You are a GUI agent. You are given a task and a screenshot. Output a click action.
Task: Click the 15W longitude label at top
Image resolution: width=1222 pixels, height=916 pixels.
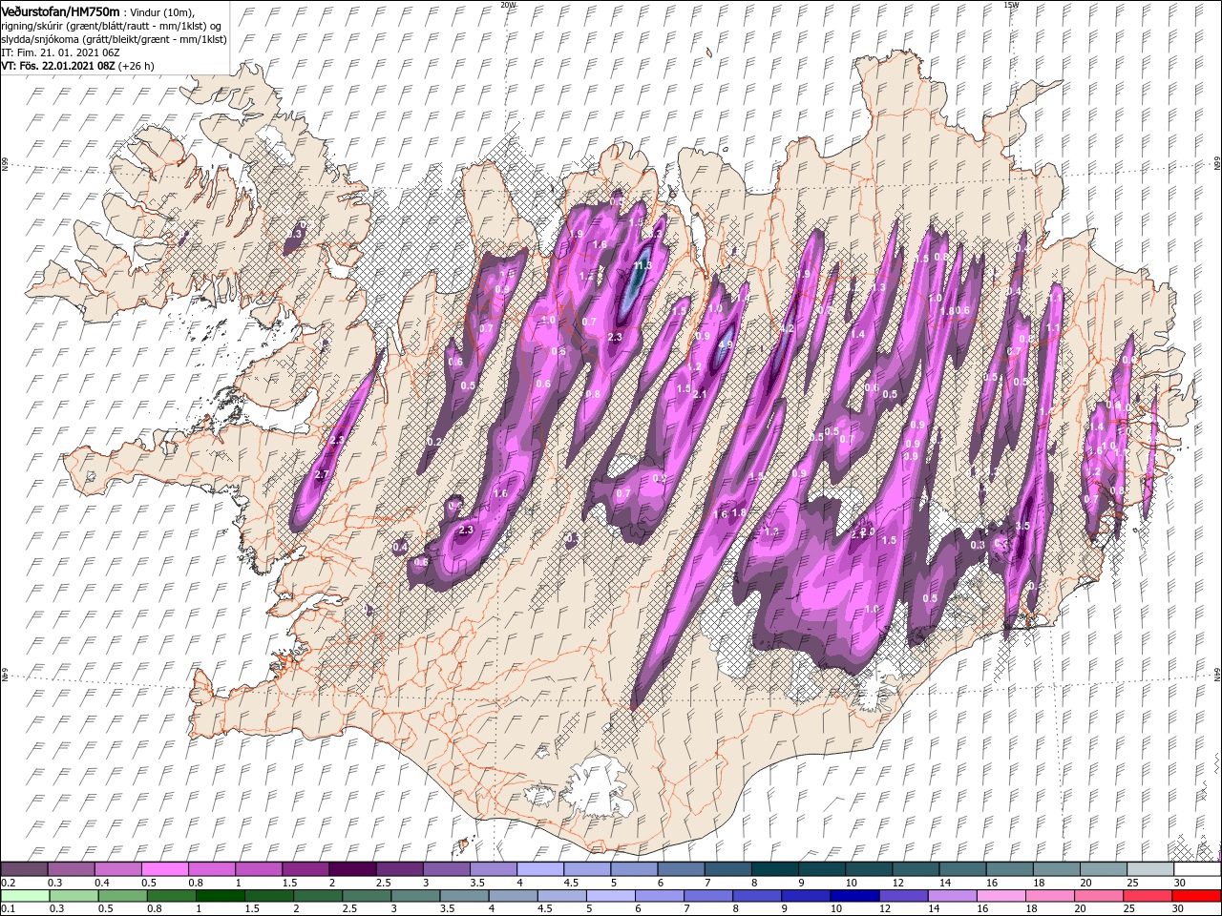point(1010,5)
